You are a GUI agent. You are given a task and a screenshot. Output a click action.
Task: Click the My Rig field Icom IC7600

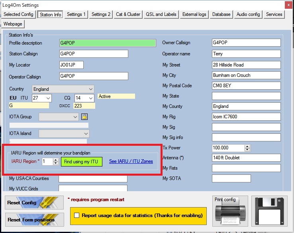[246, 117]
